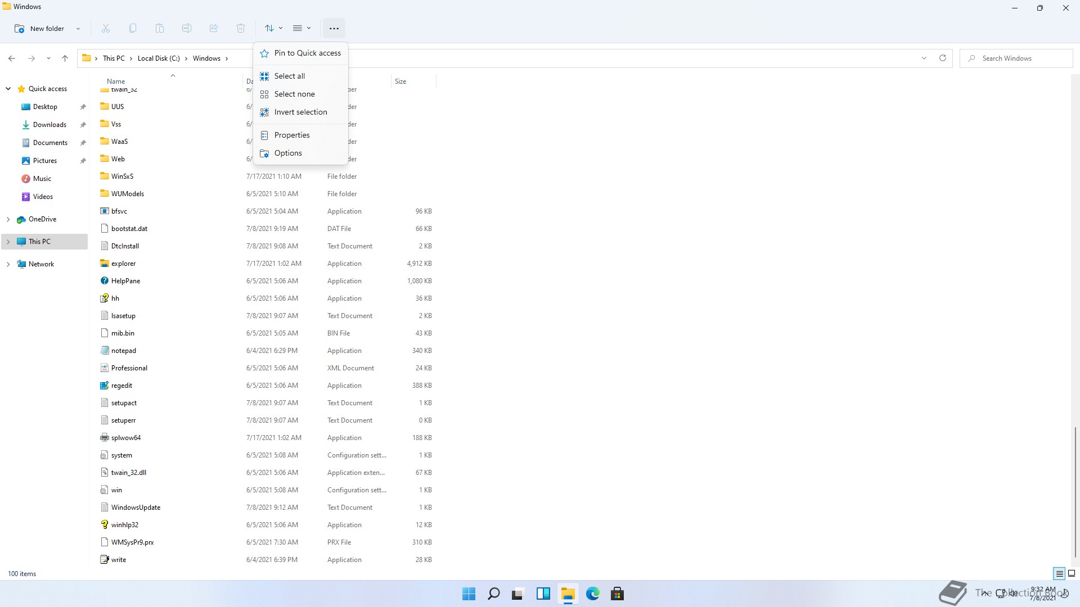Go back with the Back arrow
The height and width of the screenshot is (607, 1080).
[x=12, y=58]
